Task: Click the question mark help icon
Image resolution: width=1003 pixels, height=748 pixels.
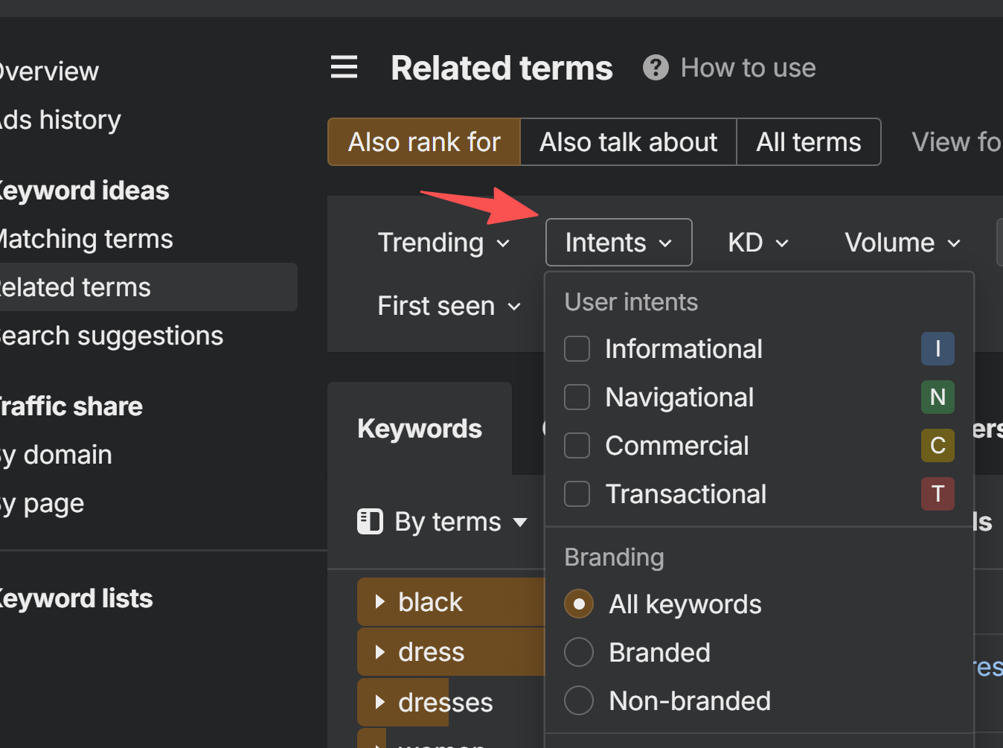Action: point(655,68)
